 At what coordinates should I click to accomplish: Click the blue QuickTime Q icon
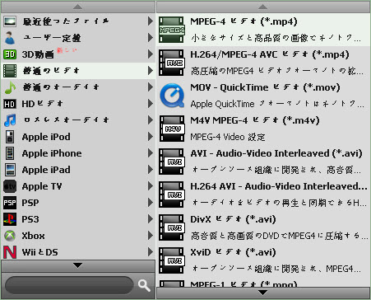click(x=172, y=96)
